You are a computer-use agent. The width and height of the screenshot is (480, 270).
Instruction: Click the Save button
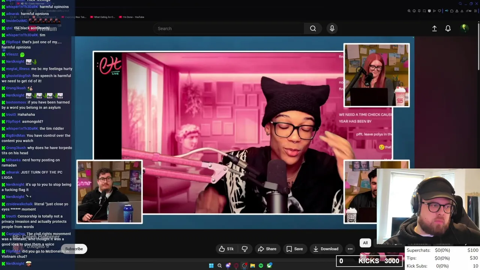[294, 249]
